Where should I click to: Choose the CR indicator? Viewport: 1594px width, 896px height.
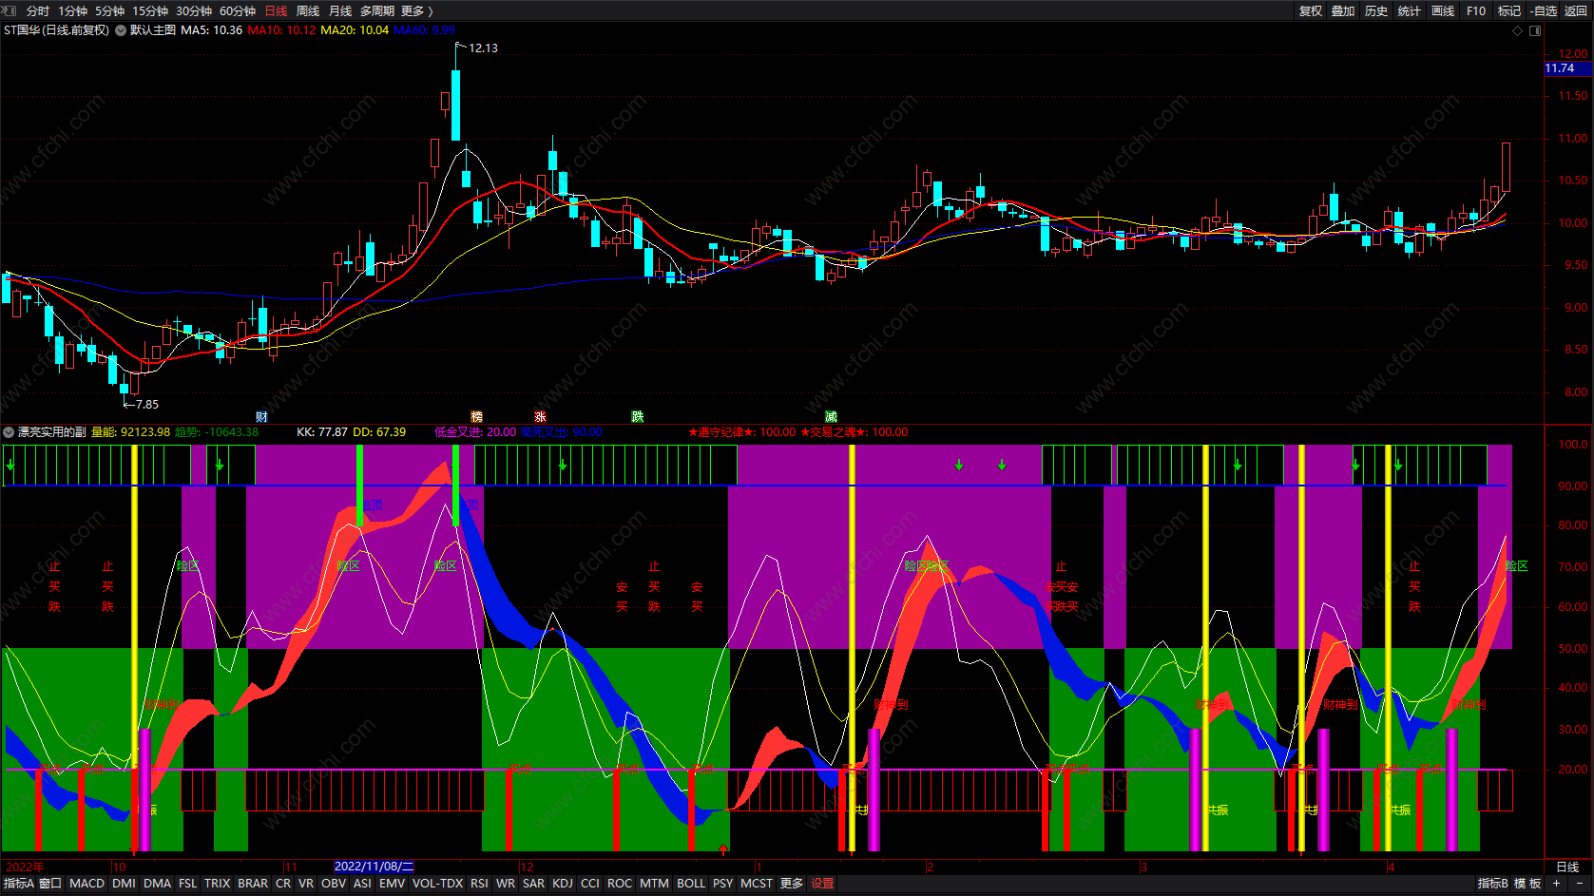283,884
